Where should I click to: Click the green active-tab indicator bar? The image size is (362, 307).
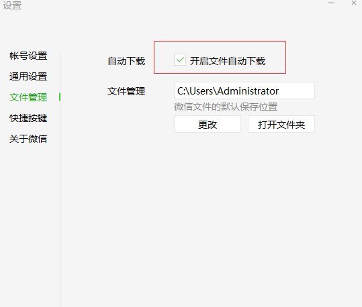coord(60,97)
